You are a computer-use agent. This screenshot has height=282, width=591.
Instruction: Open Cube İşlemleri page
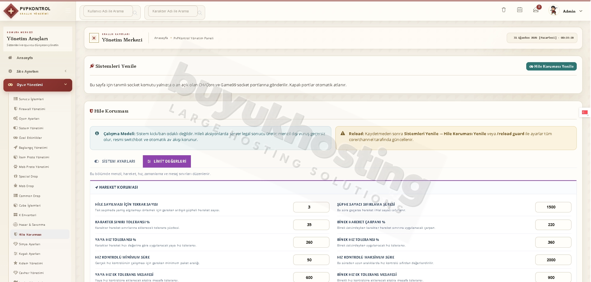point(40,205)
